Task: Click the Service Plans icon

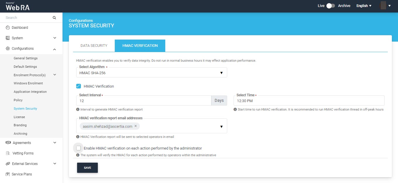Action: pos(8,174)
